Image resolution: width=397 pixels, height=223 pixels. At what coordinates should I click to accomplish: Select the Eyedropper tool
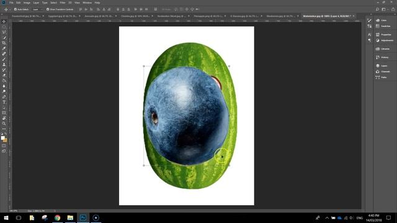click(x=4, y=48)
